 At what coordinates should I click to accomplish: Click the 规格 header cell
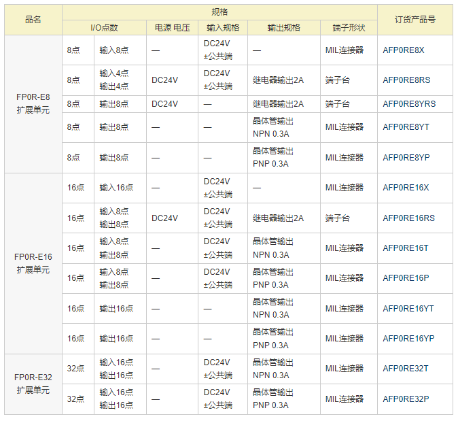(x=219, y=12)
